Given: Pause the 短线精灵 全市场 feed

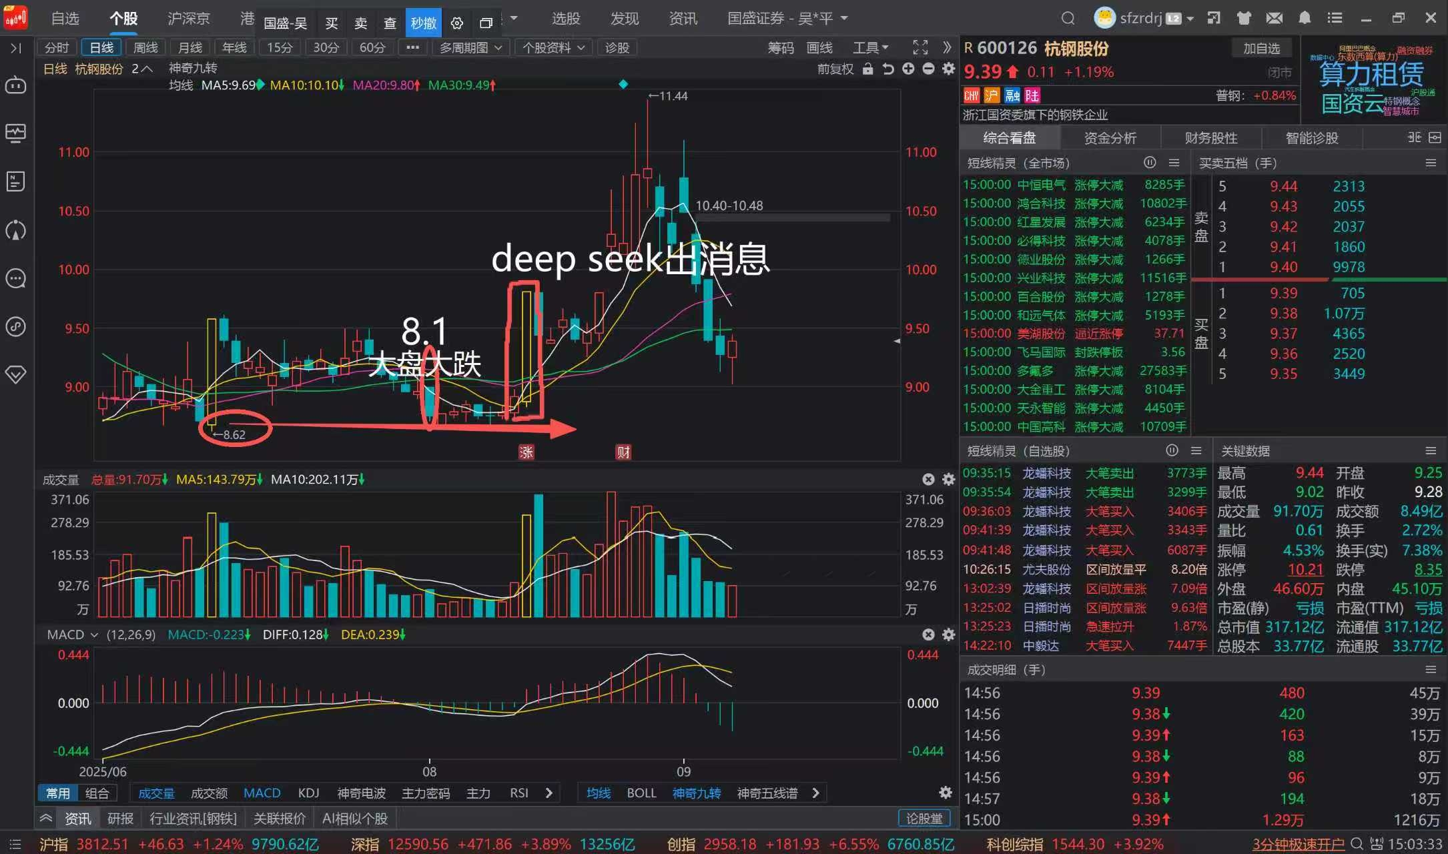Looking at the screenshot, I should [1150, 162].
